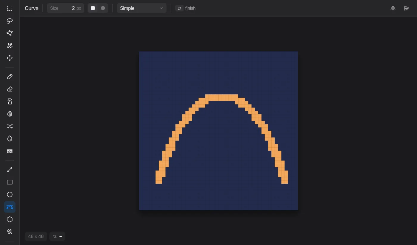
Task: Select the half-shaded lighten/darken tool
Action: pyautogui.click(x=10, y=114)
